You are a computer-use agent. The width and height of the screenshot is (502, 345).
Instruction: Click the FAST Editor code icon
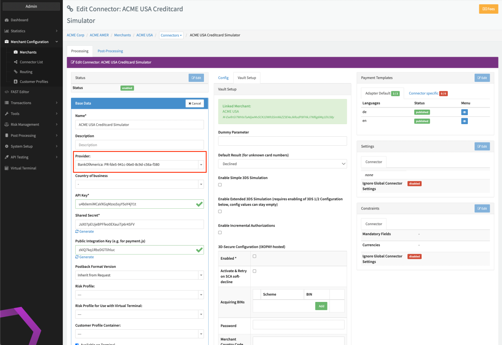7,92
